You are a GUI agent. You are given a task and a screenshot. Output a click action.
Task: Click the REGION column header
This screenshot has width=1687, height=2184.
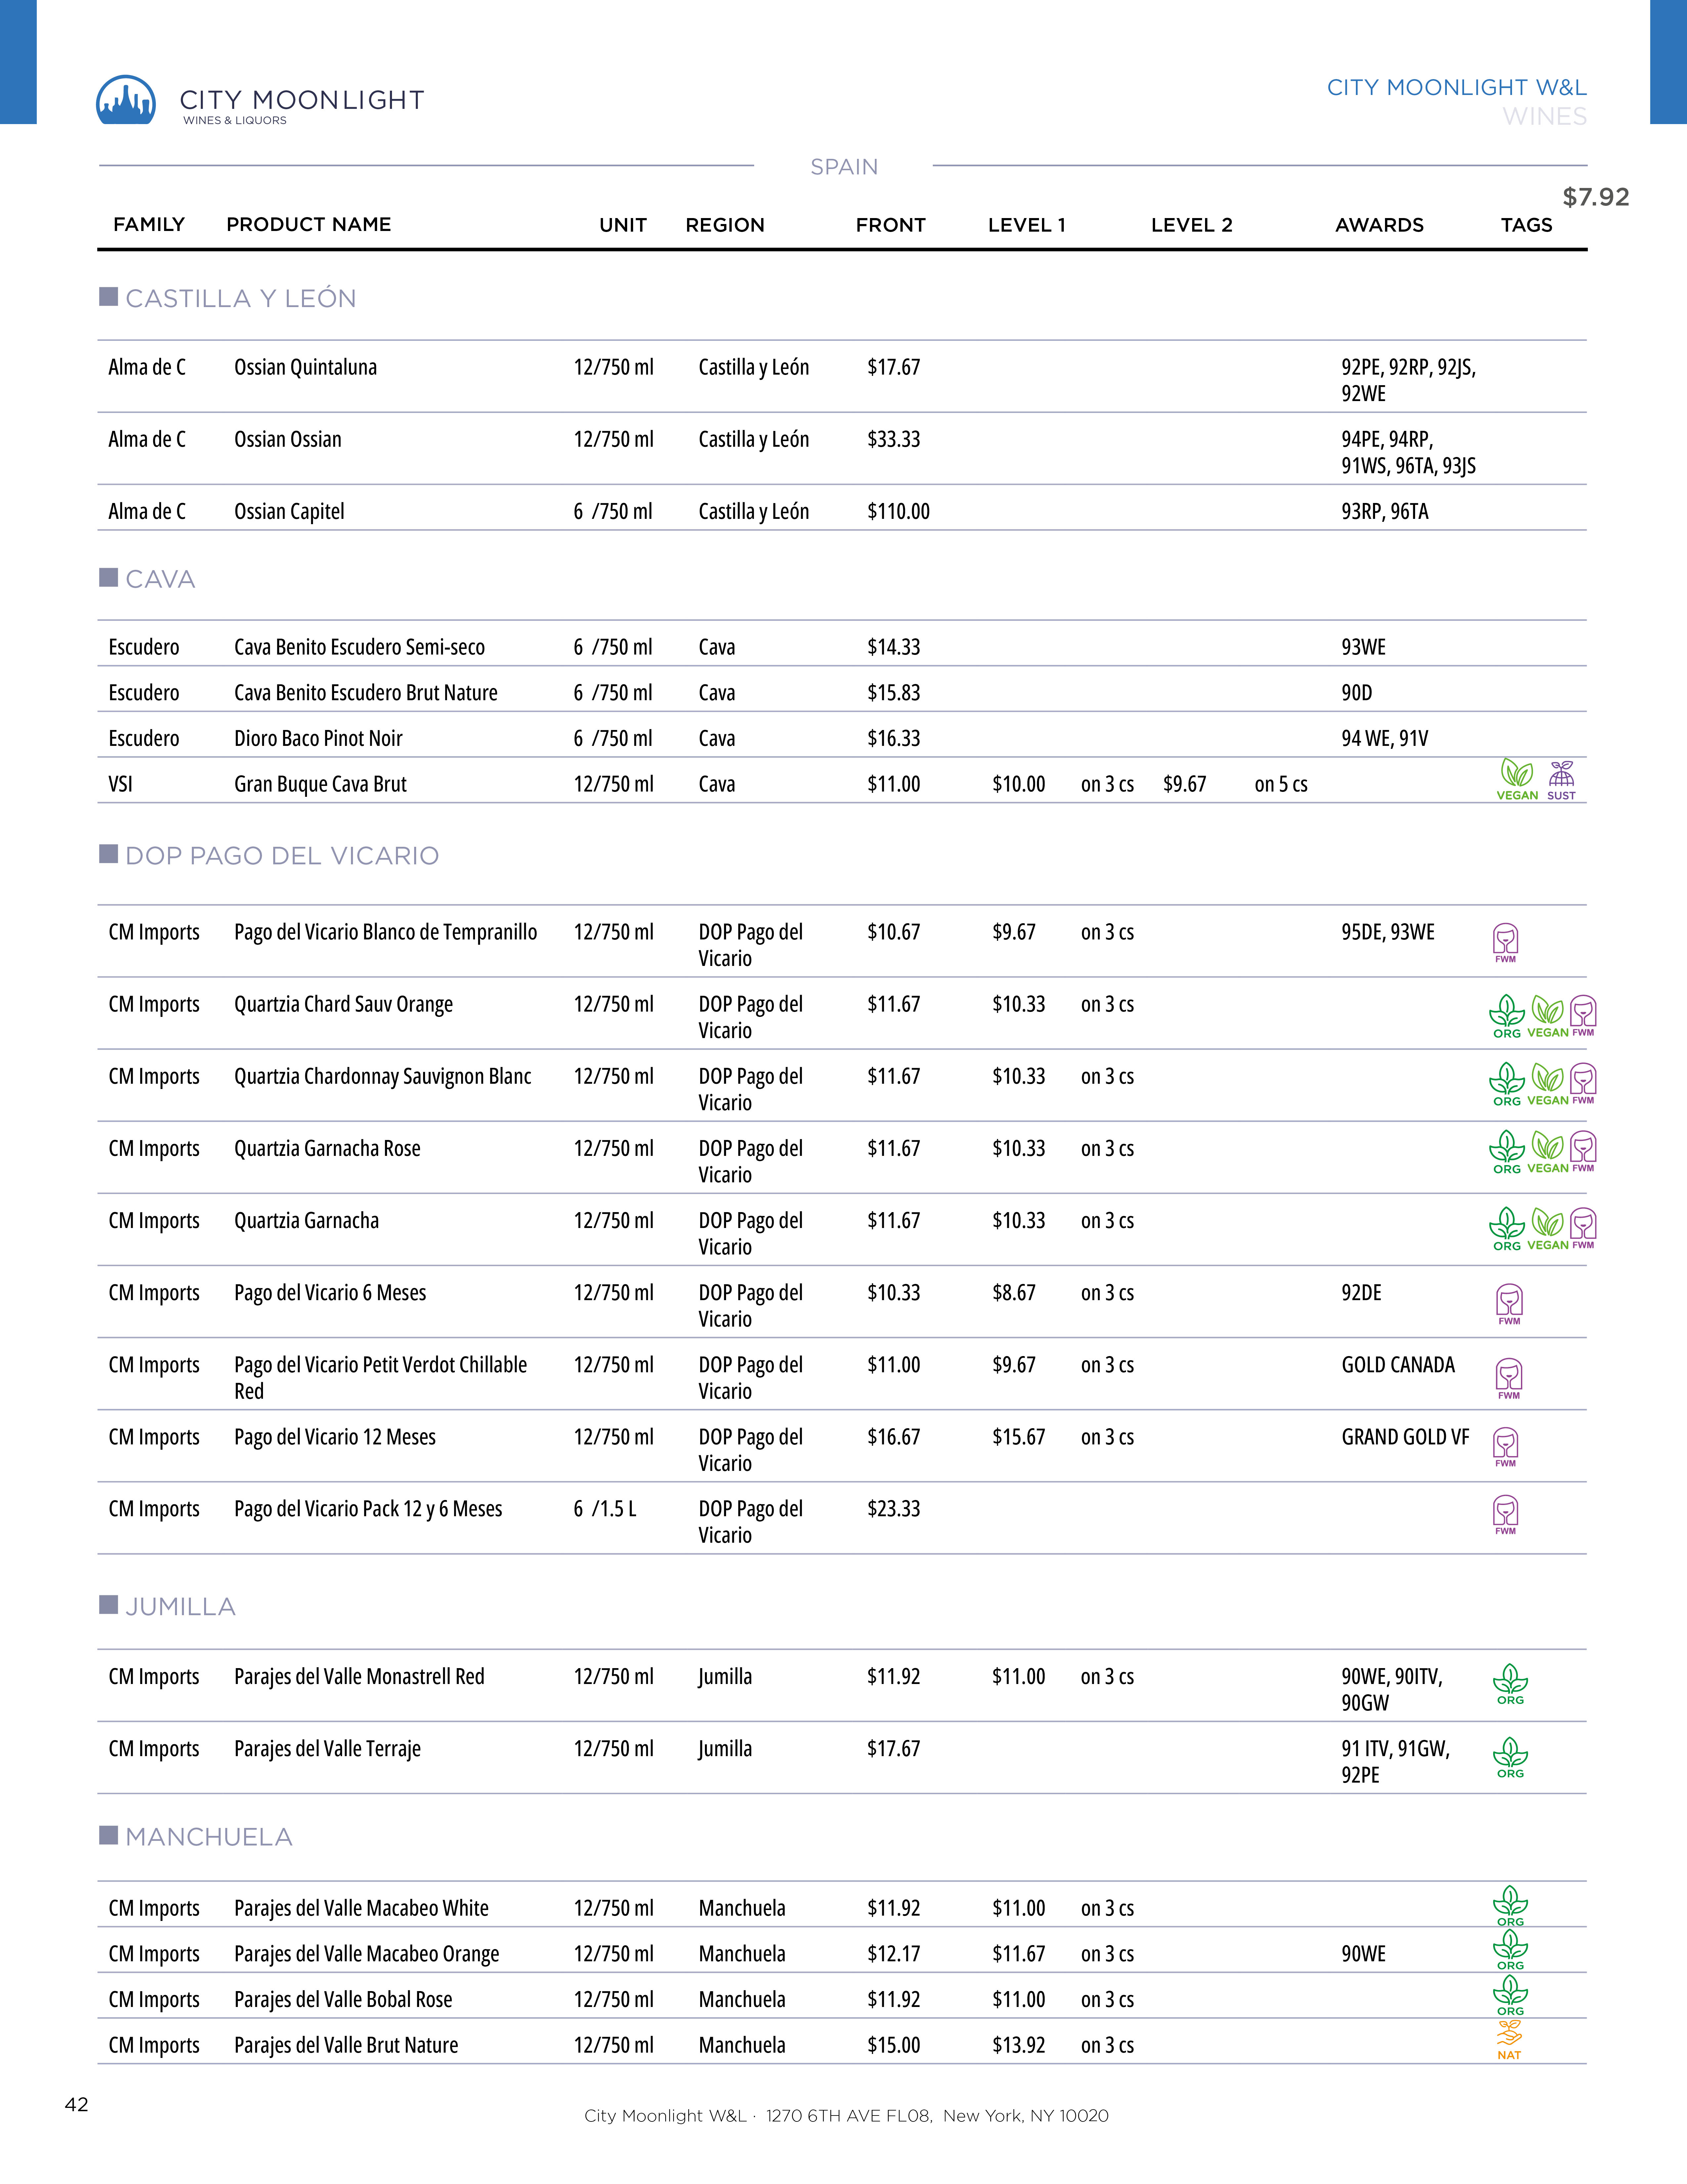tap(724, 225)
